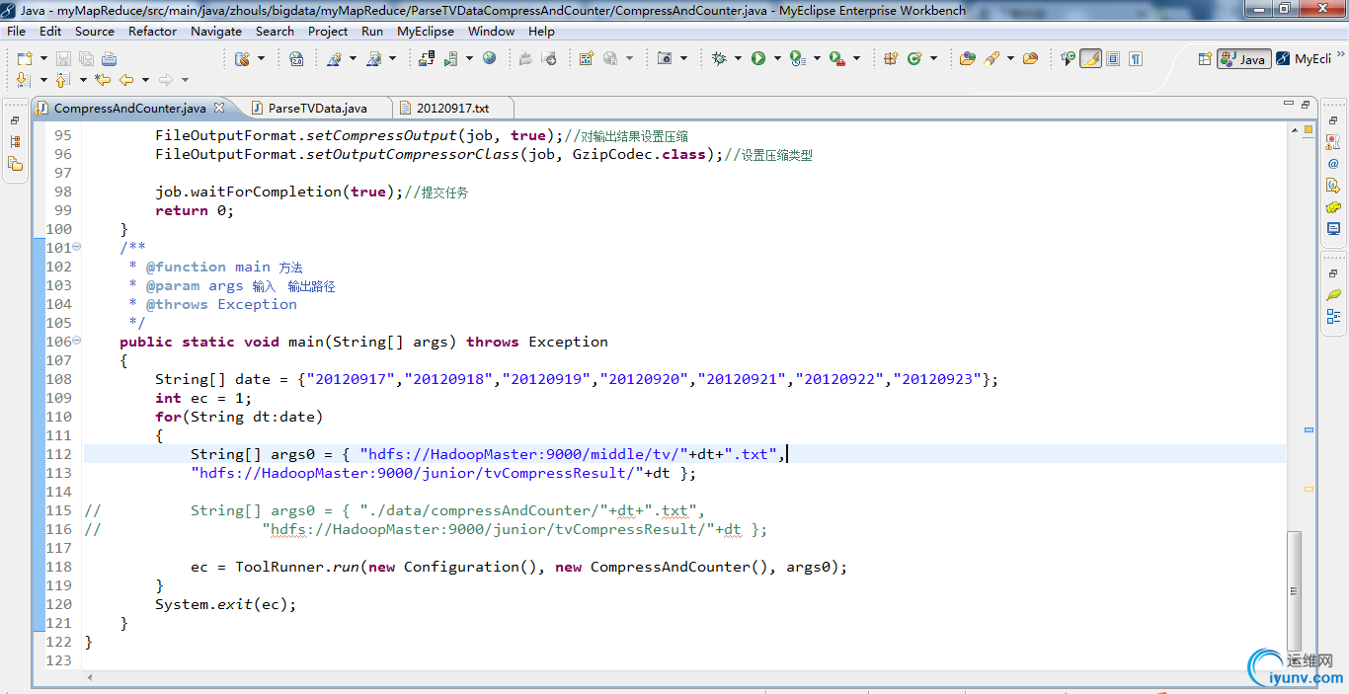The width and height of the screenshot is (1349, 694).
Task: Toggle Mark Occurrences highlighter button
Action: coord(1090,58)
